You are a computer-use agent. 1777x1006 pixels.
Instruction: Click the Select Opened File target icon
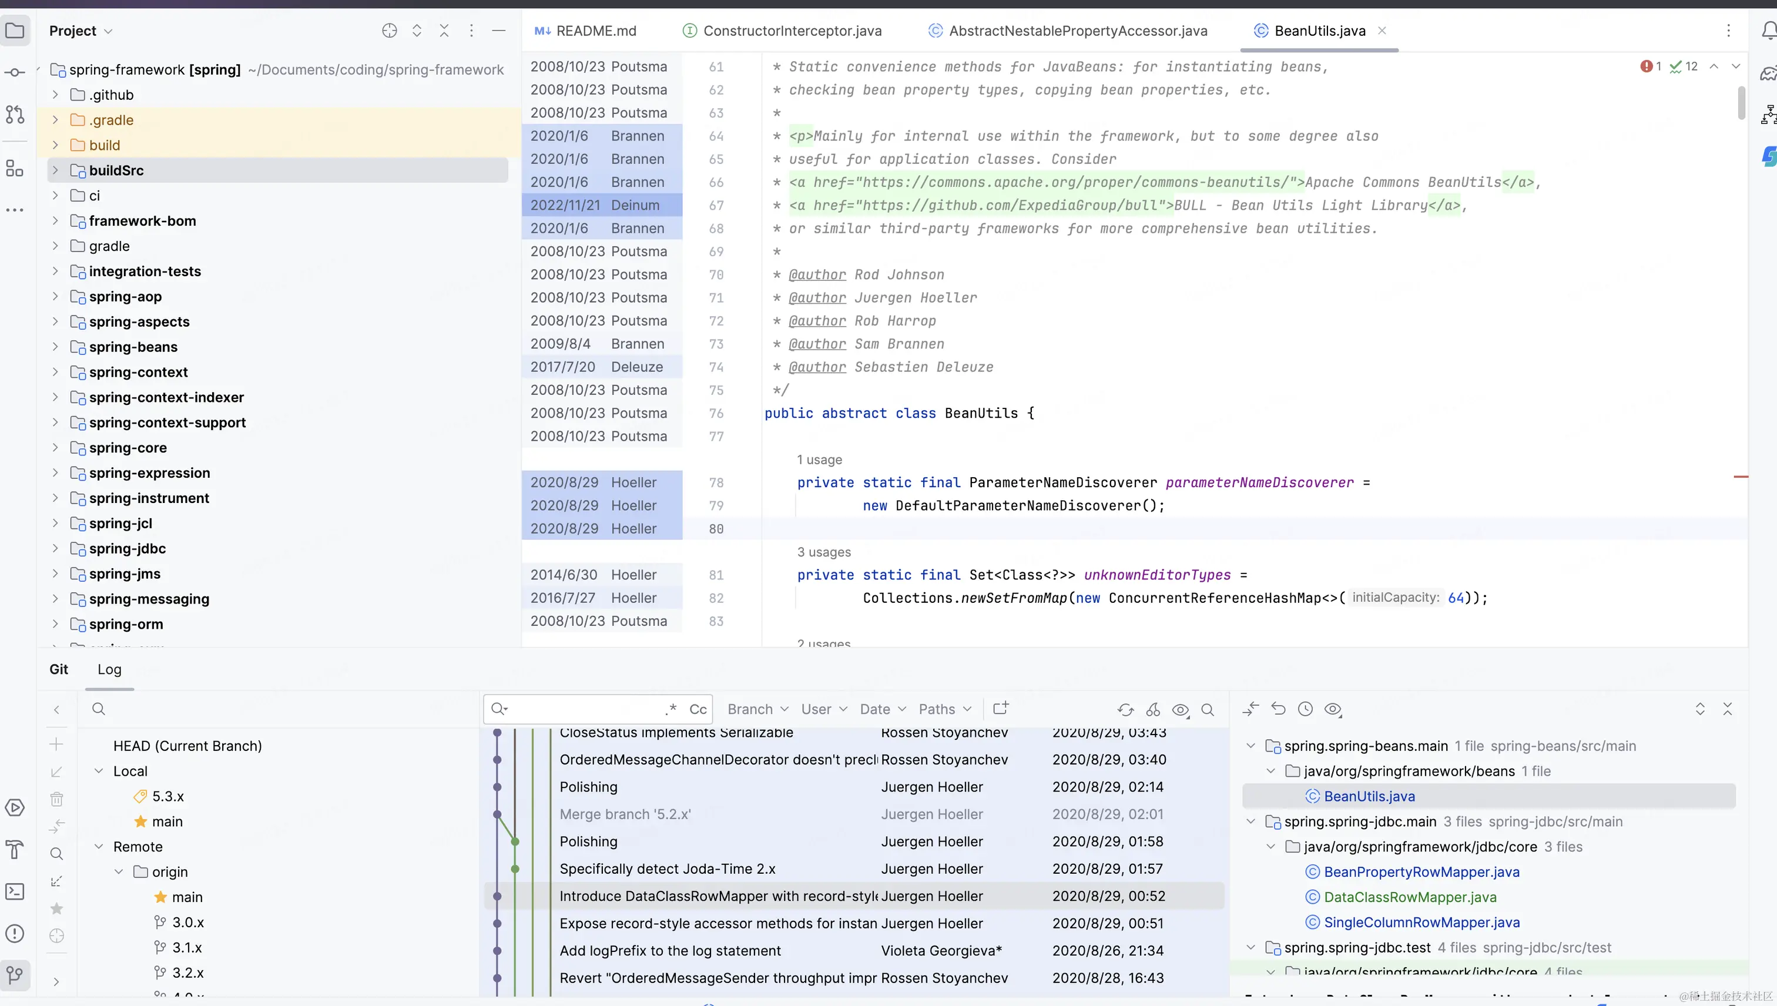pos(390,31)
